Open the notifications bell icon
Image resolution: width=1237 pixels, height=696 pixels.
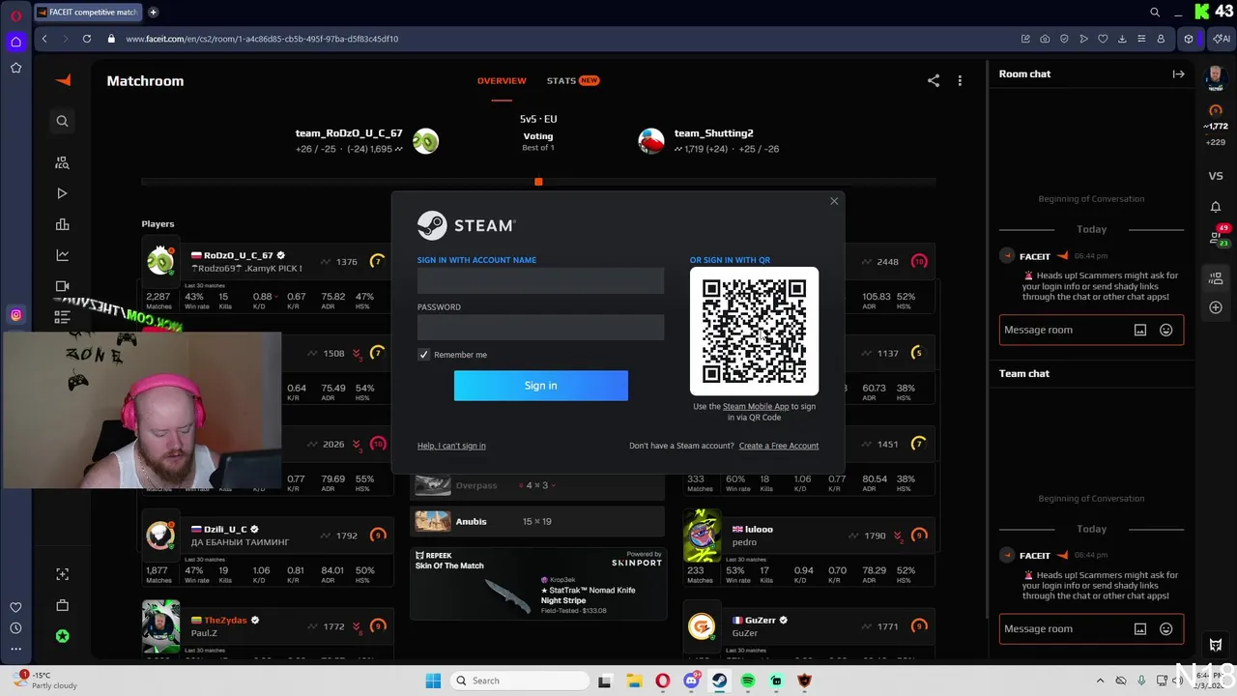(1216, 207)
